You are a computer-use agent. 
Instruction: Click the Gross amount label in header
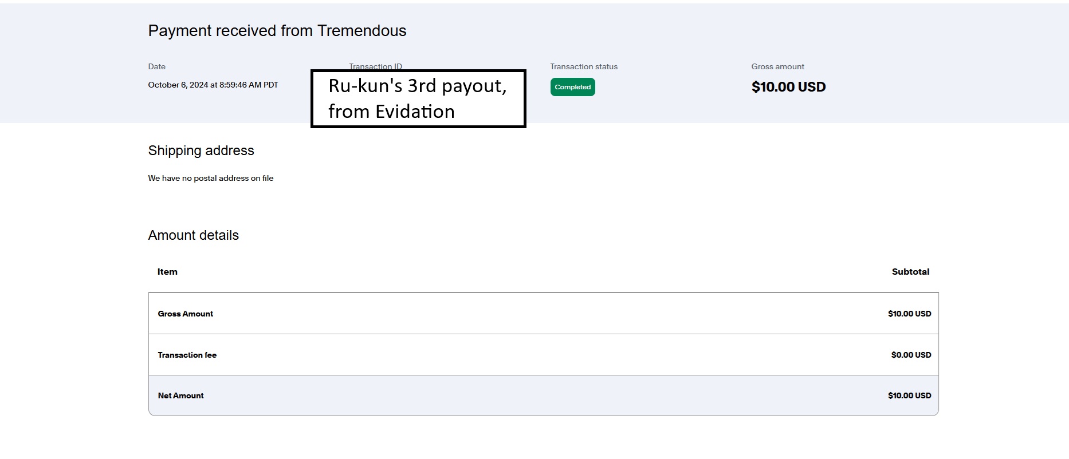tap(777, 66)
